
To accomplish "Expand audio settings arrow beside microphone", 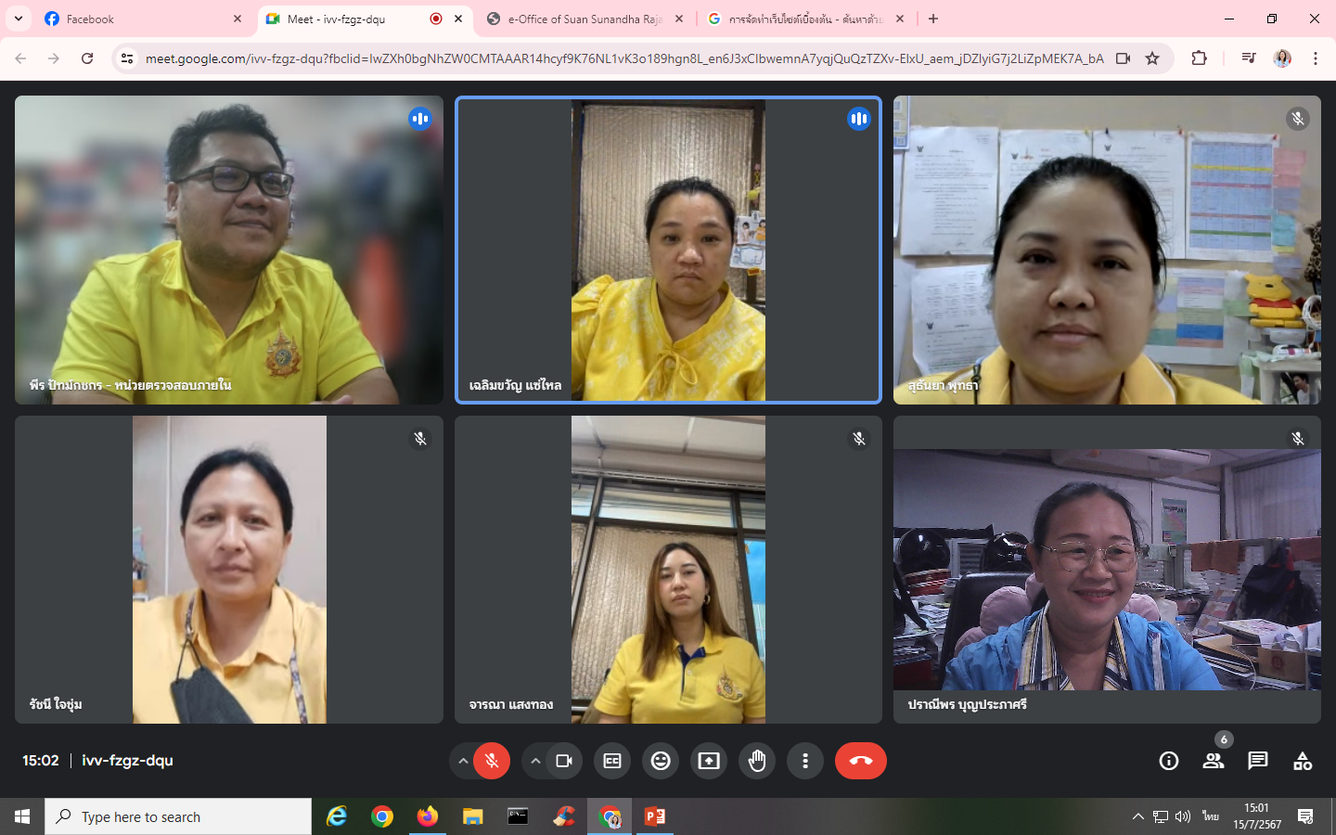I will pyautogui.click(x=463, y=761).
